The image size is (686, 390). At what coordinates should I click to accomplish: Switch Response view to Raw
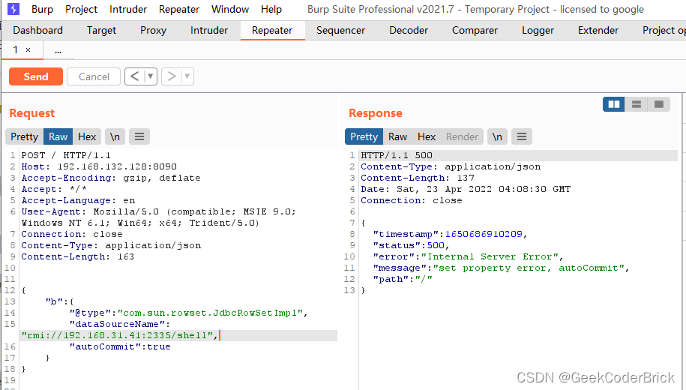pos(397,136)
